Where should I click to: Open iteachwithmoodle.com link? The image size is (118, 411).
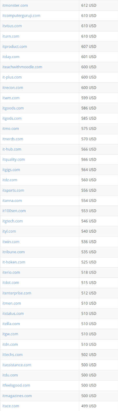tap(22, 67)
